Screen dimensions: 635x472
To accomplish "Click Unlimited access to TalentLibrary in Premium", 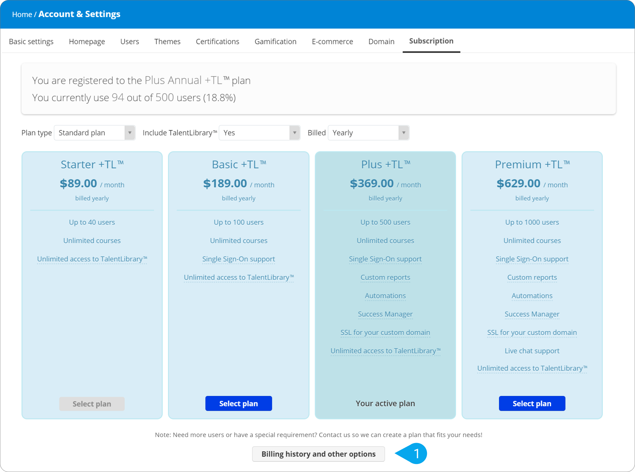I will (532, 368).
